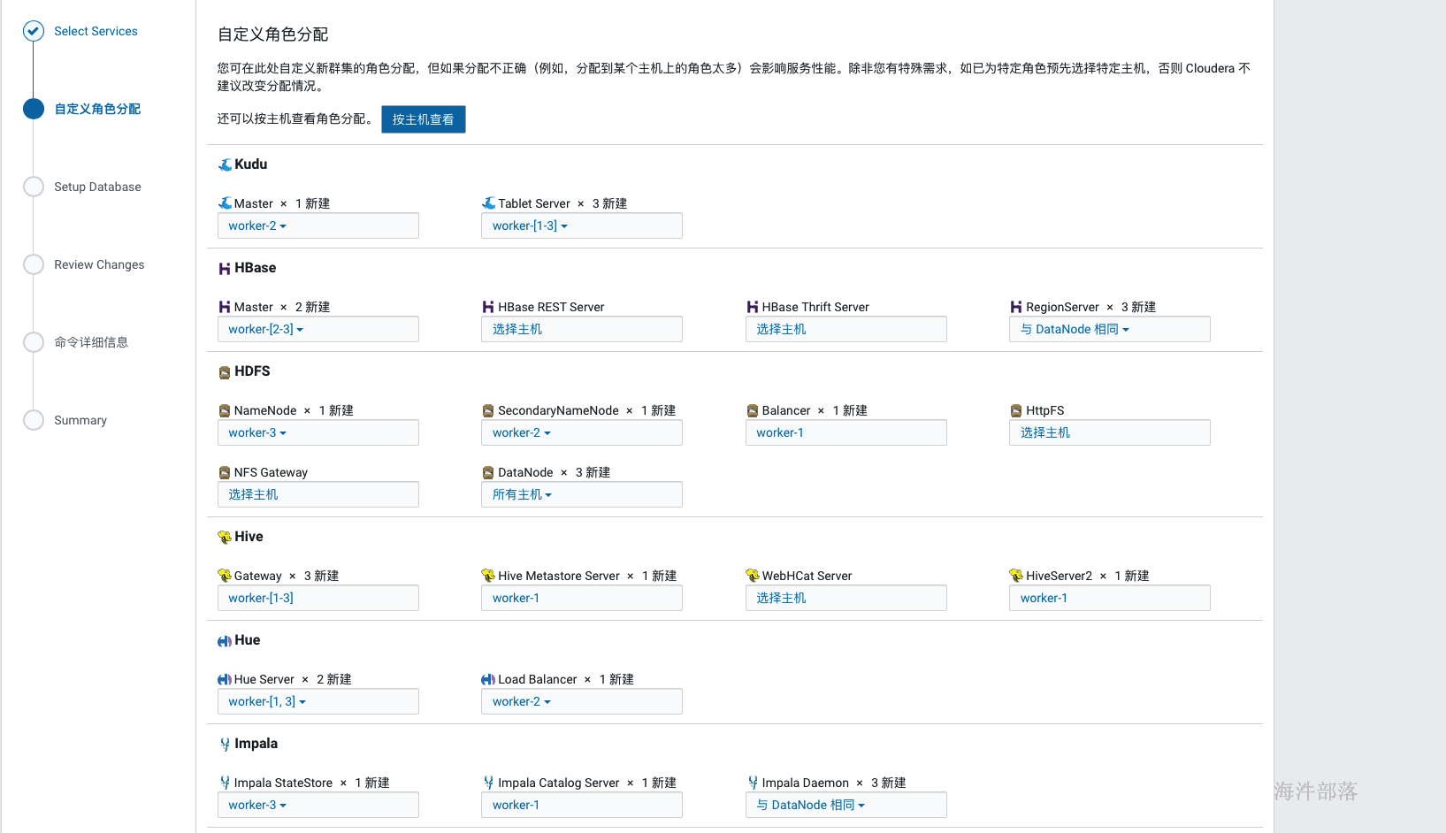1446x833 pixels.
Task: Choose host for HBase Thrift Server
Action: click(x=846, y=329)
